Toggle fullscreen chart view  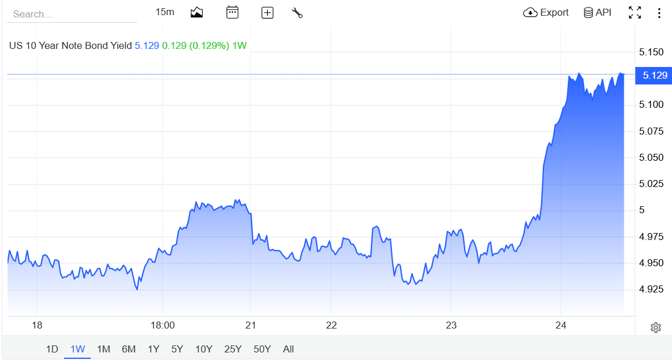(635, 12)
